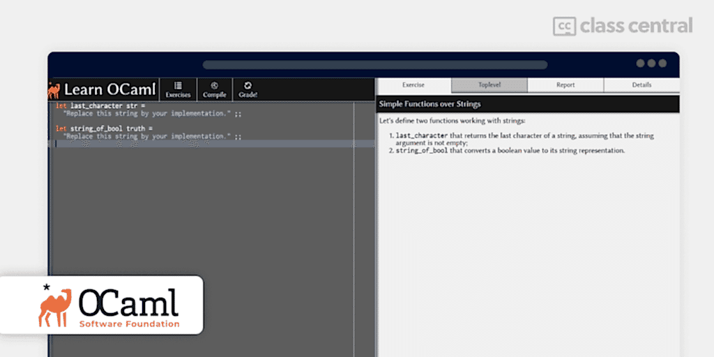Switch to the Exercise tab
Screen dimensions: 714x357
(413, 85)
